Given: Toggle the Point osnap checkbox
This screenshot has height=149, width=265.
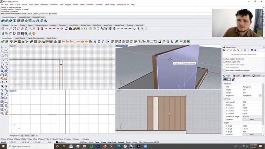Looking at the screenshot, I should click(15, 139).
